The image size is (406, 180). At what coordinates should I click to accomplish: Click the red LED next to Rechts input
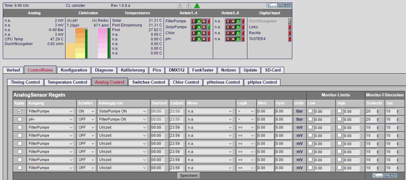tap(290, 33)
